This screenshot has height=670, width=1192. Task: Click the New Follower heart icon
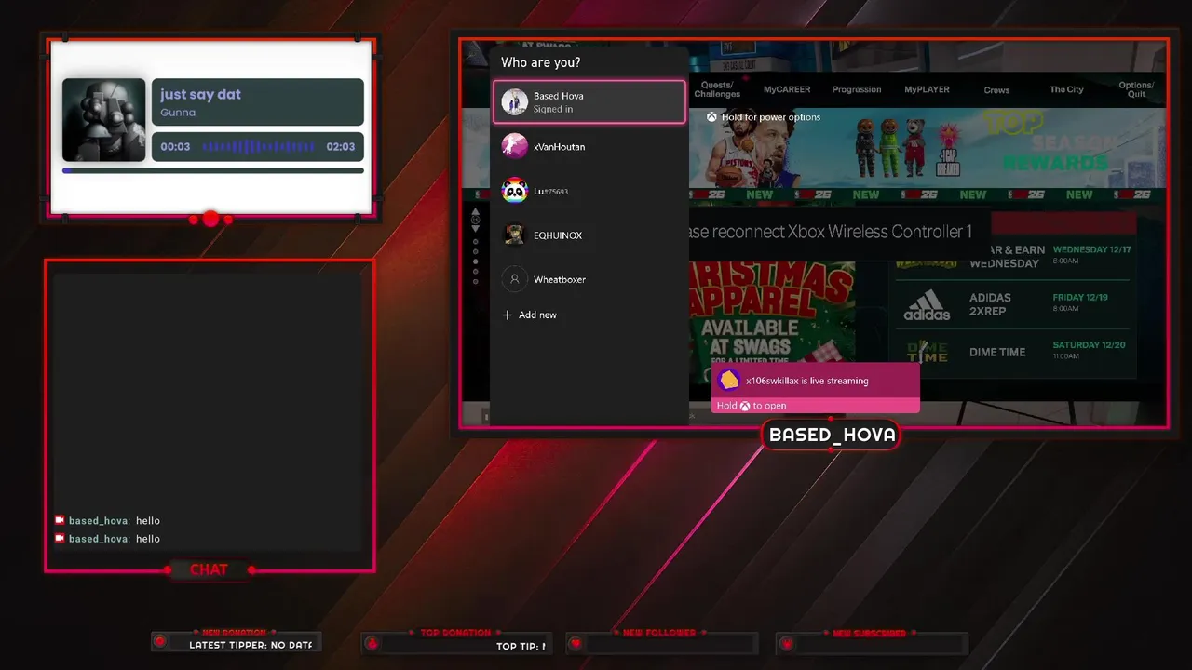click(x=576, y=643)
